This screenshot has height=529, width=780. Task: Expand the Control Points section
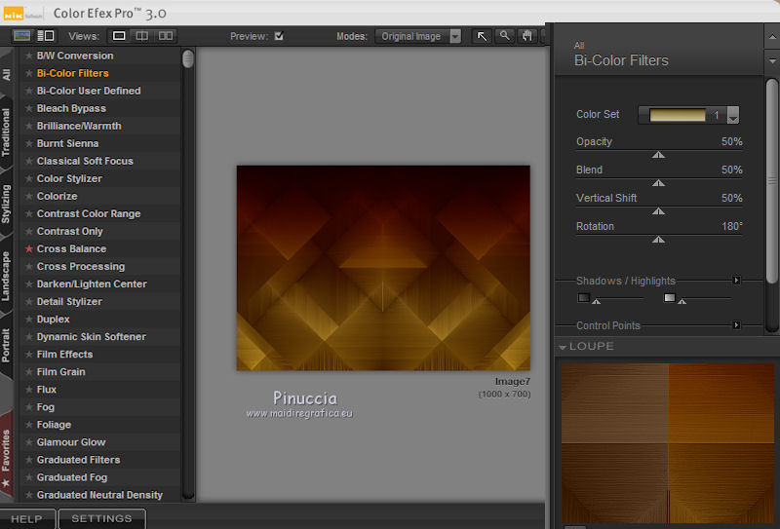736,325
